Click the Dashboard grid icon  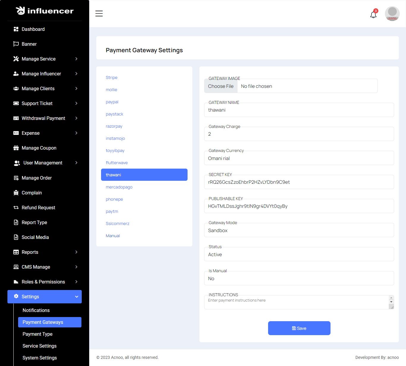(x=16, y=29)
